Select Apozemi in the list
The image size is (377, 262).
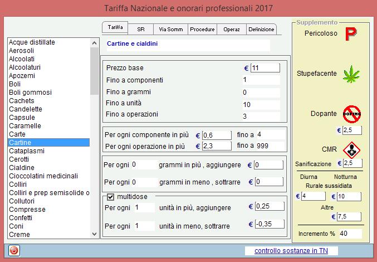pyautogui.click(x=49, y=76)
